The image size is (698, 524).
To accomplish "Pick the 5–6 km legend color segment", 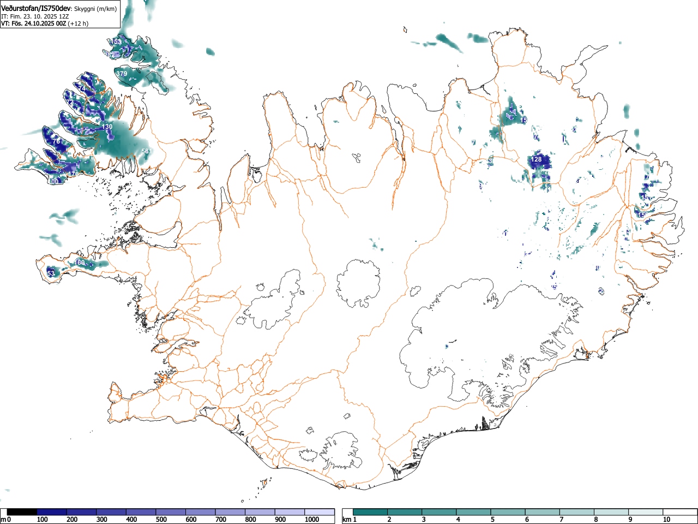I will click(x=508, y=512).
